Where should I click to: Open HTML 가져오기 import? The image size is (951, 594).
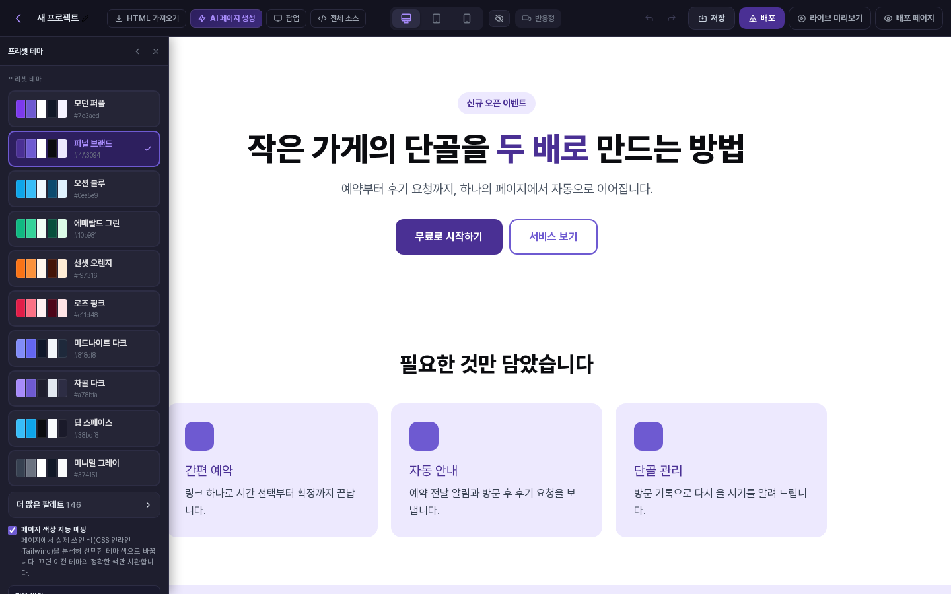pos(147,18)
